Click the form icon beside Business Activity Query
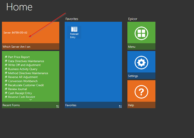Viewport: 194px width, 138px height. pyautogui.click(x=6, y=69)
